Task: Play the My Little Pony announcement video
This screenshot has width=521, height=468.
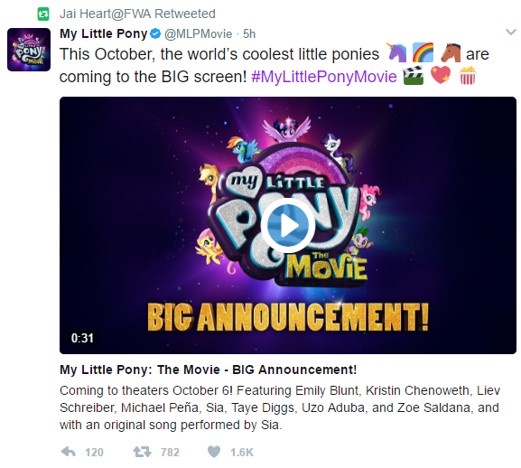Action: click(288, 225)
